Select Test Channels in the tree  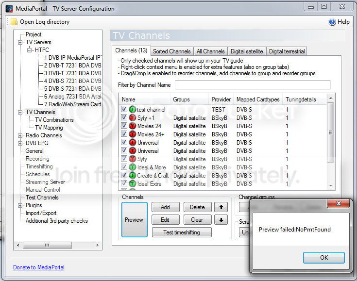[x=42, y=198]
